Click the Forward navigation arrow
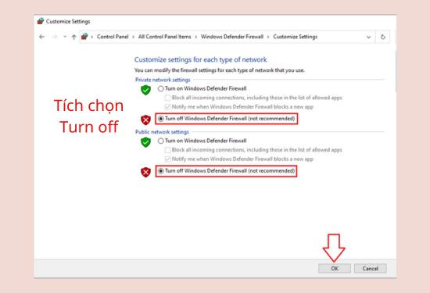The height and width of the screenshot is (293, 430). pyautogui.click(x=55, y=37)
